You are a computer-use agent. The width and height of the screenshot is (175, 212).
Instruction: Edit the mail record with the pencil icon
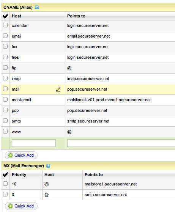(58, 89)
